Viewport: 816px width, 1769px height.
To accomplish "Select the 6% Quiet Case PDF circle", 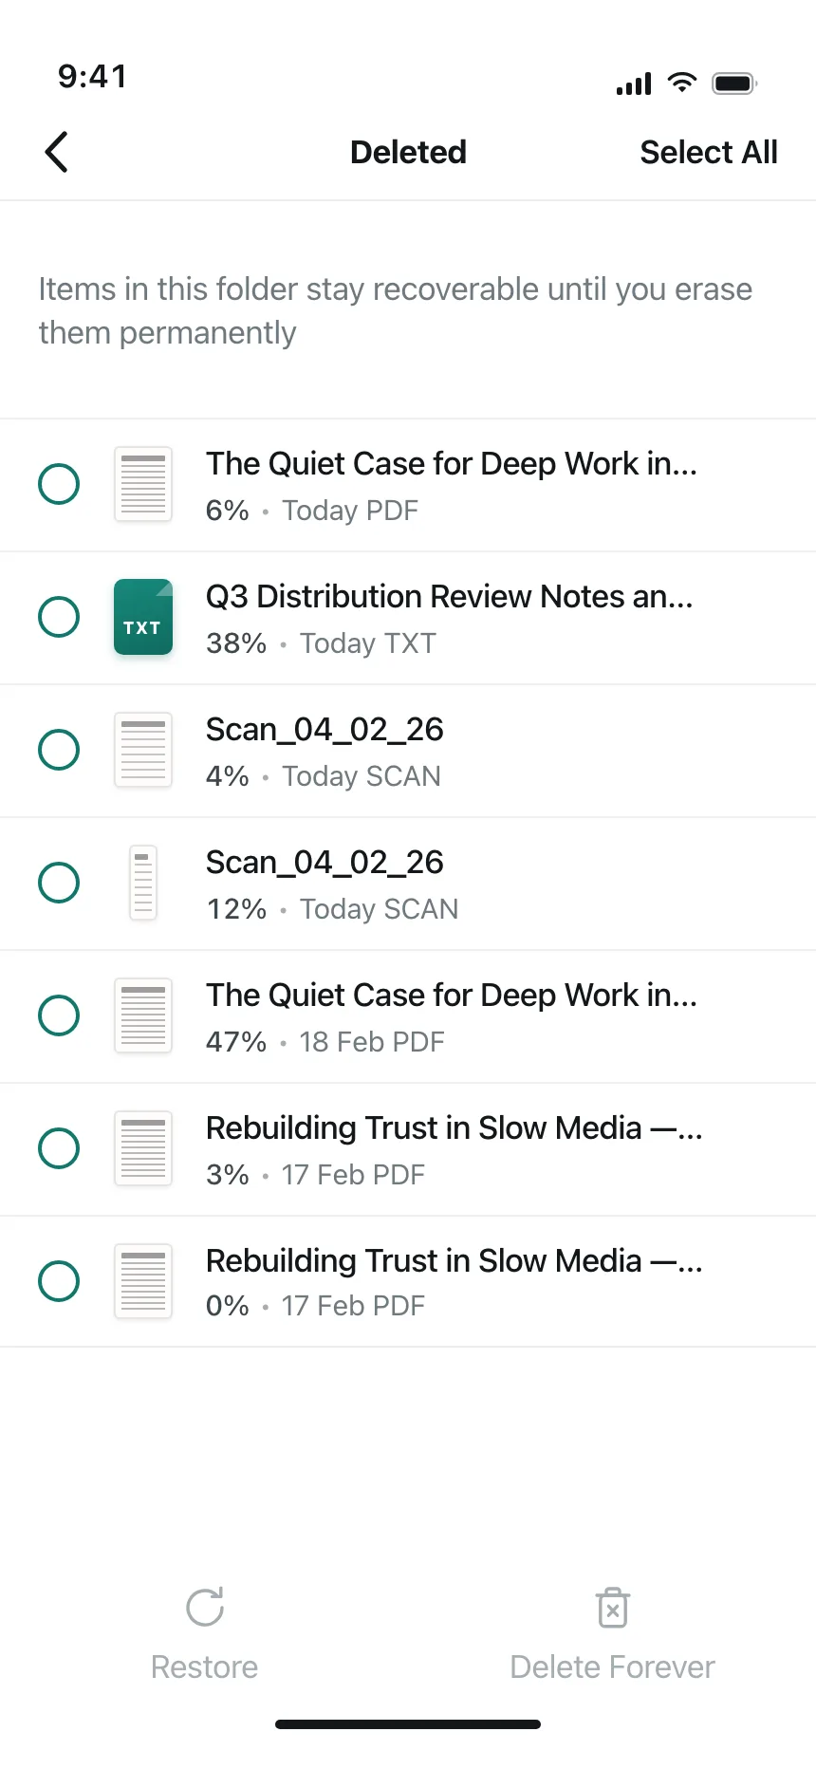I will [x=59, y=484].
